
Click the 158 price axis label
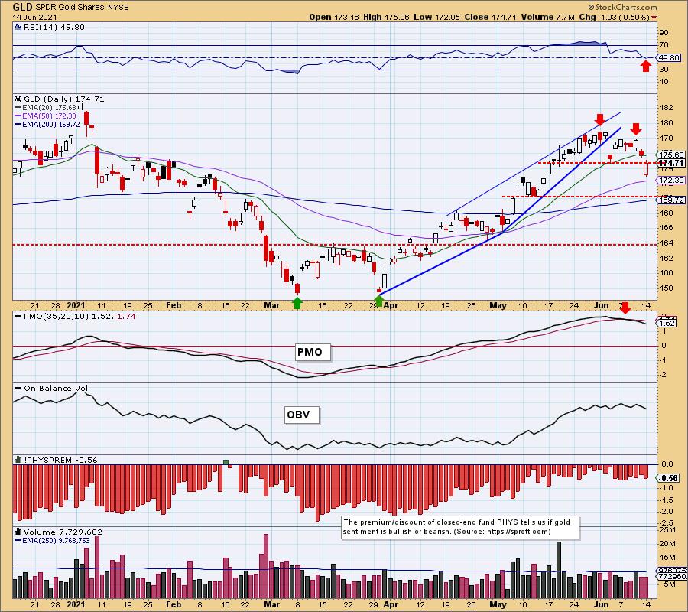667,288
